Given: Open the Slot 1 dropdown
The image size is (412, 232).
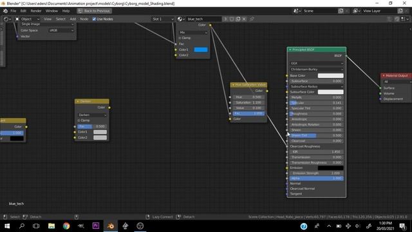Looking at the screenshot, I should (x=163, y=19).
